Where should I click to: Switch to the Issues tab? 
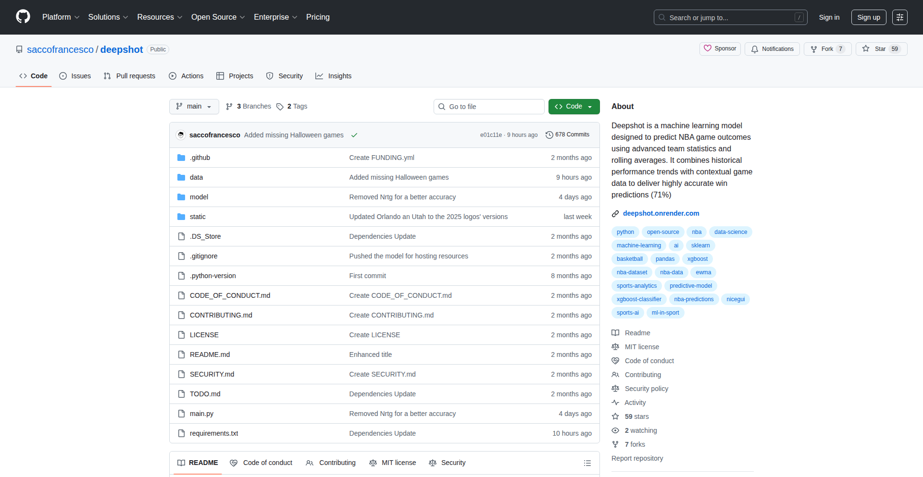(75, 76)
